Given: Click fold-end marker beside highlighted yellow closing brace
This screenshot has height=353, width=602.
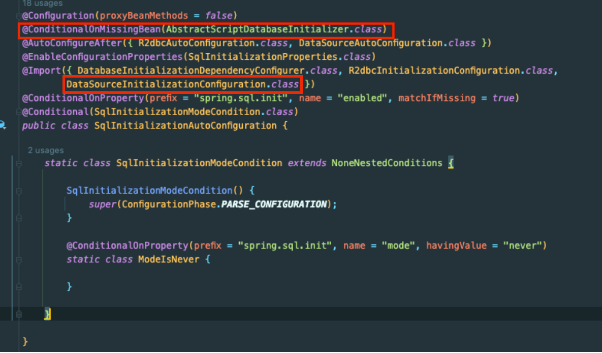Looking at the screenshot, I should tap(18, 314).
